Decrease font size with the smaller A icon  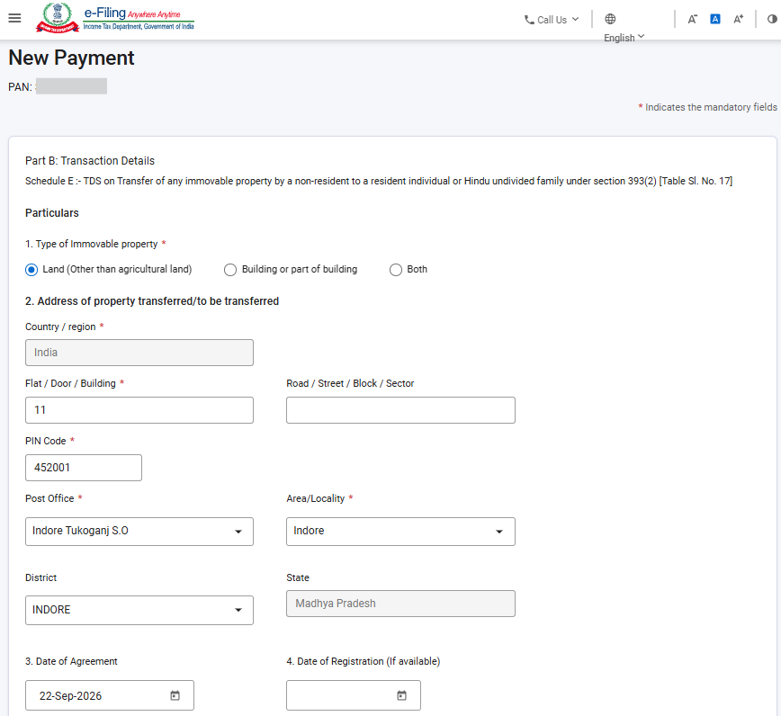692,20
